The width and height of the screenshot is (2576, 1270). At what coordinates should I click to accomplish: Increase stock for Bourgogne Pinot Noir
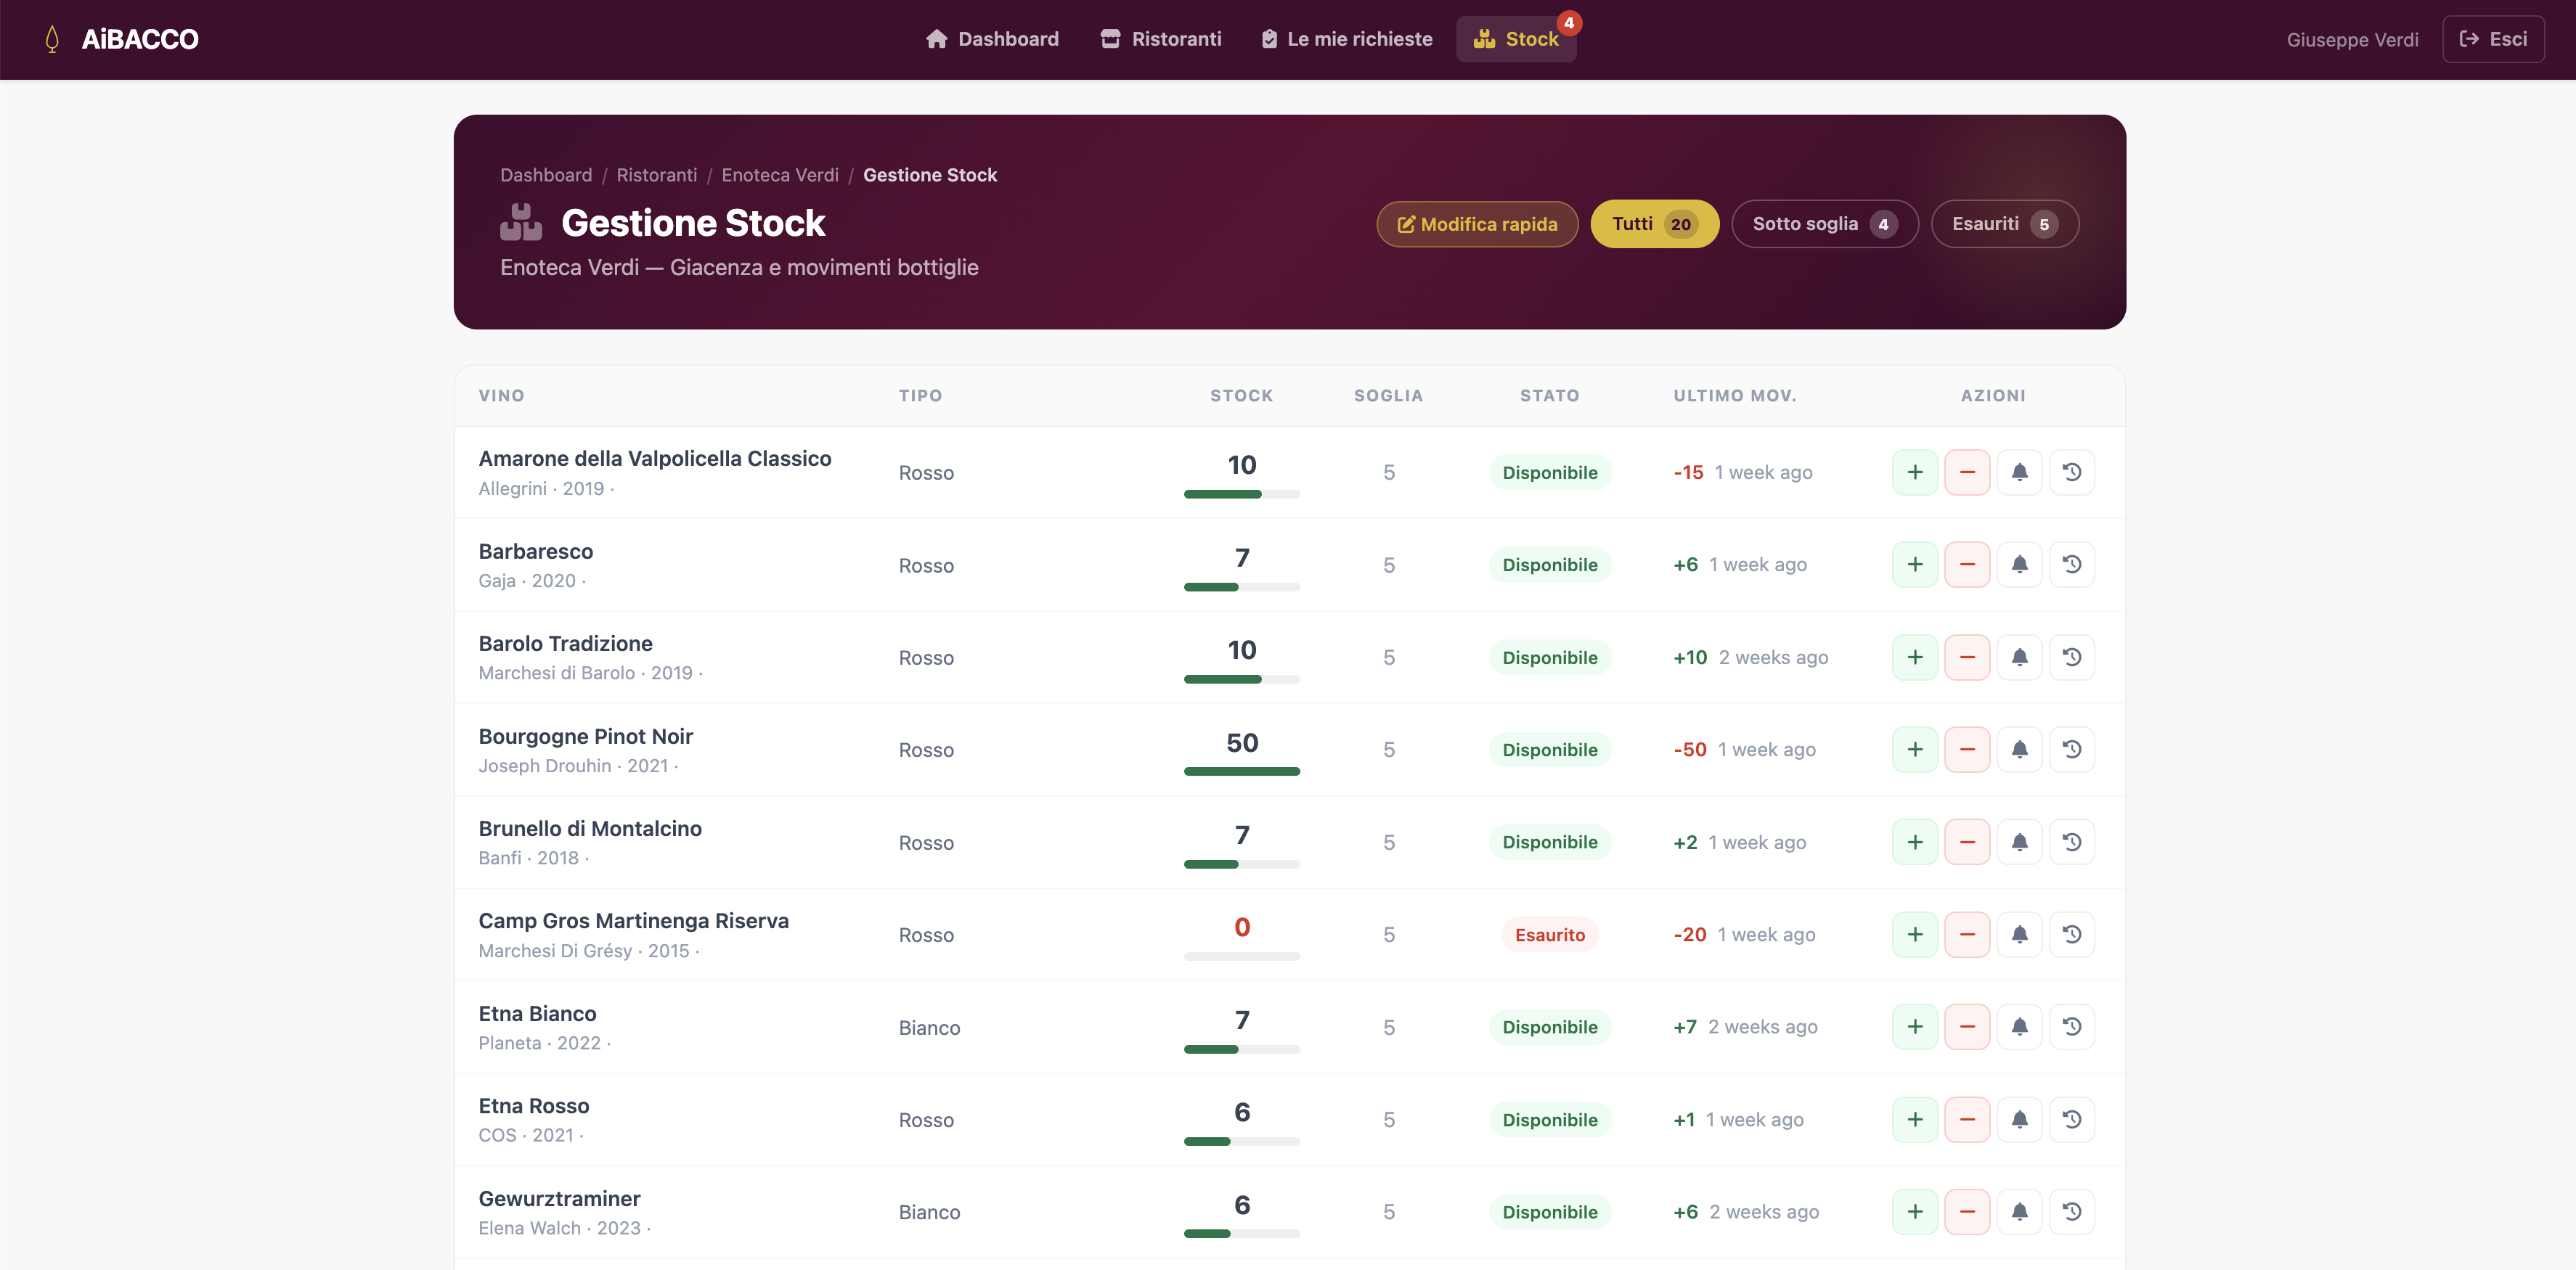pos(1915,750)
